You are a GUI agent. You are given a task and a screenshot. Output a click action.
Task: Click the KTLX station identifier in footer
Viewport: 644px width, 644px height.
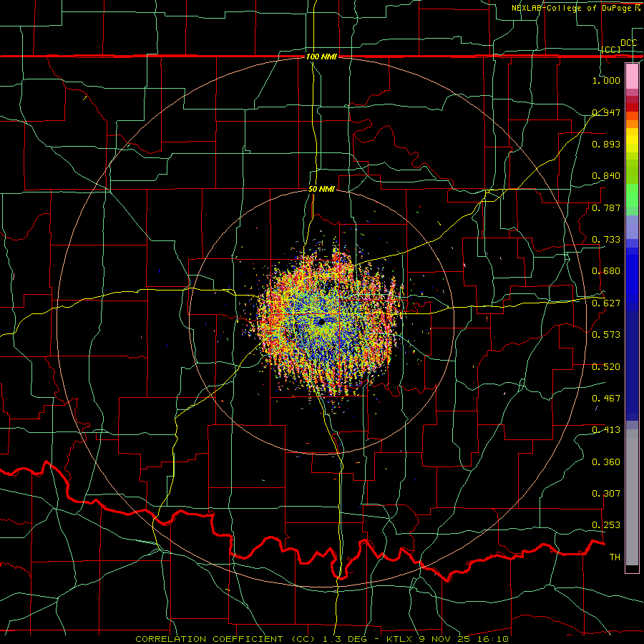coord(401,639)
